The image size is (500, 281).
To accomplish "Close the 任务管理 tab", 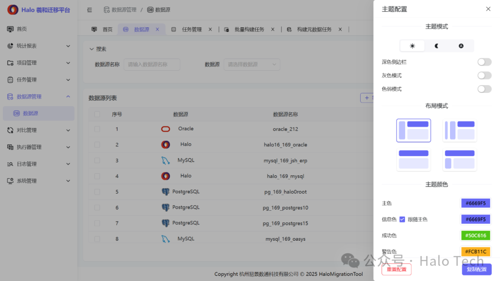I will click(x=210, y=29).
